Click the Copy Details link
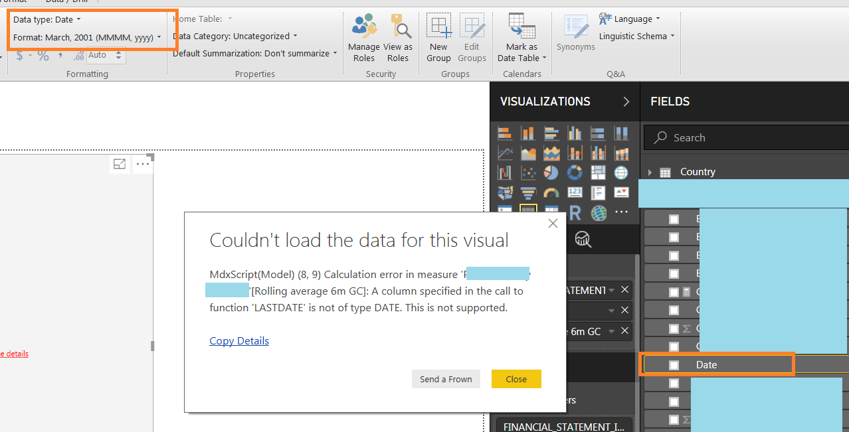 tap(239, 341)
